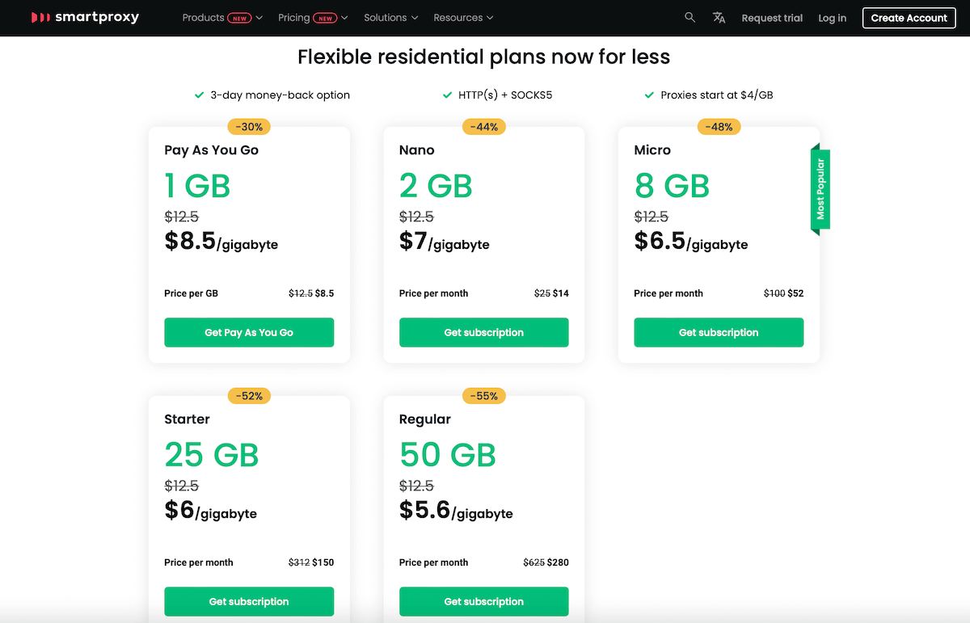The width and height of the screenshot is (970, 623).
Task: Click the Micro plan title
Action: 652,150
